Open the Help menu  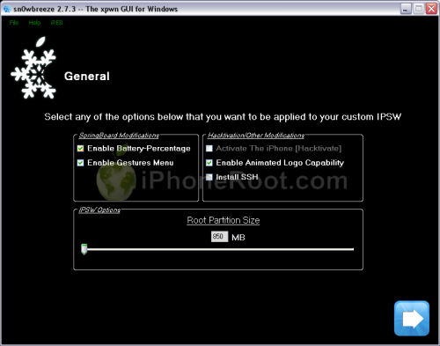(x=34, y=23)
